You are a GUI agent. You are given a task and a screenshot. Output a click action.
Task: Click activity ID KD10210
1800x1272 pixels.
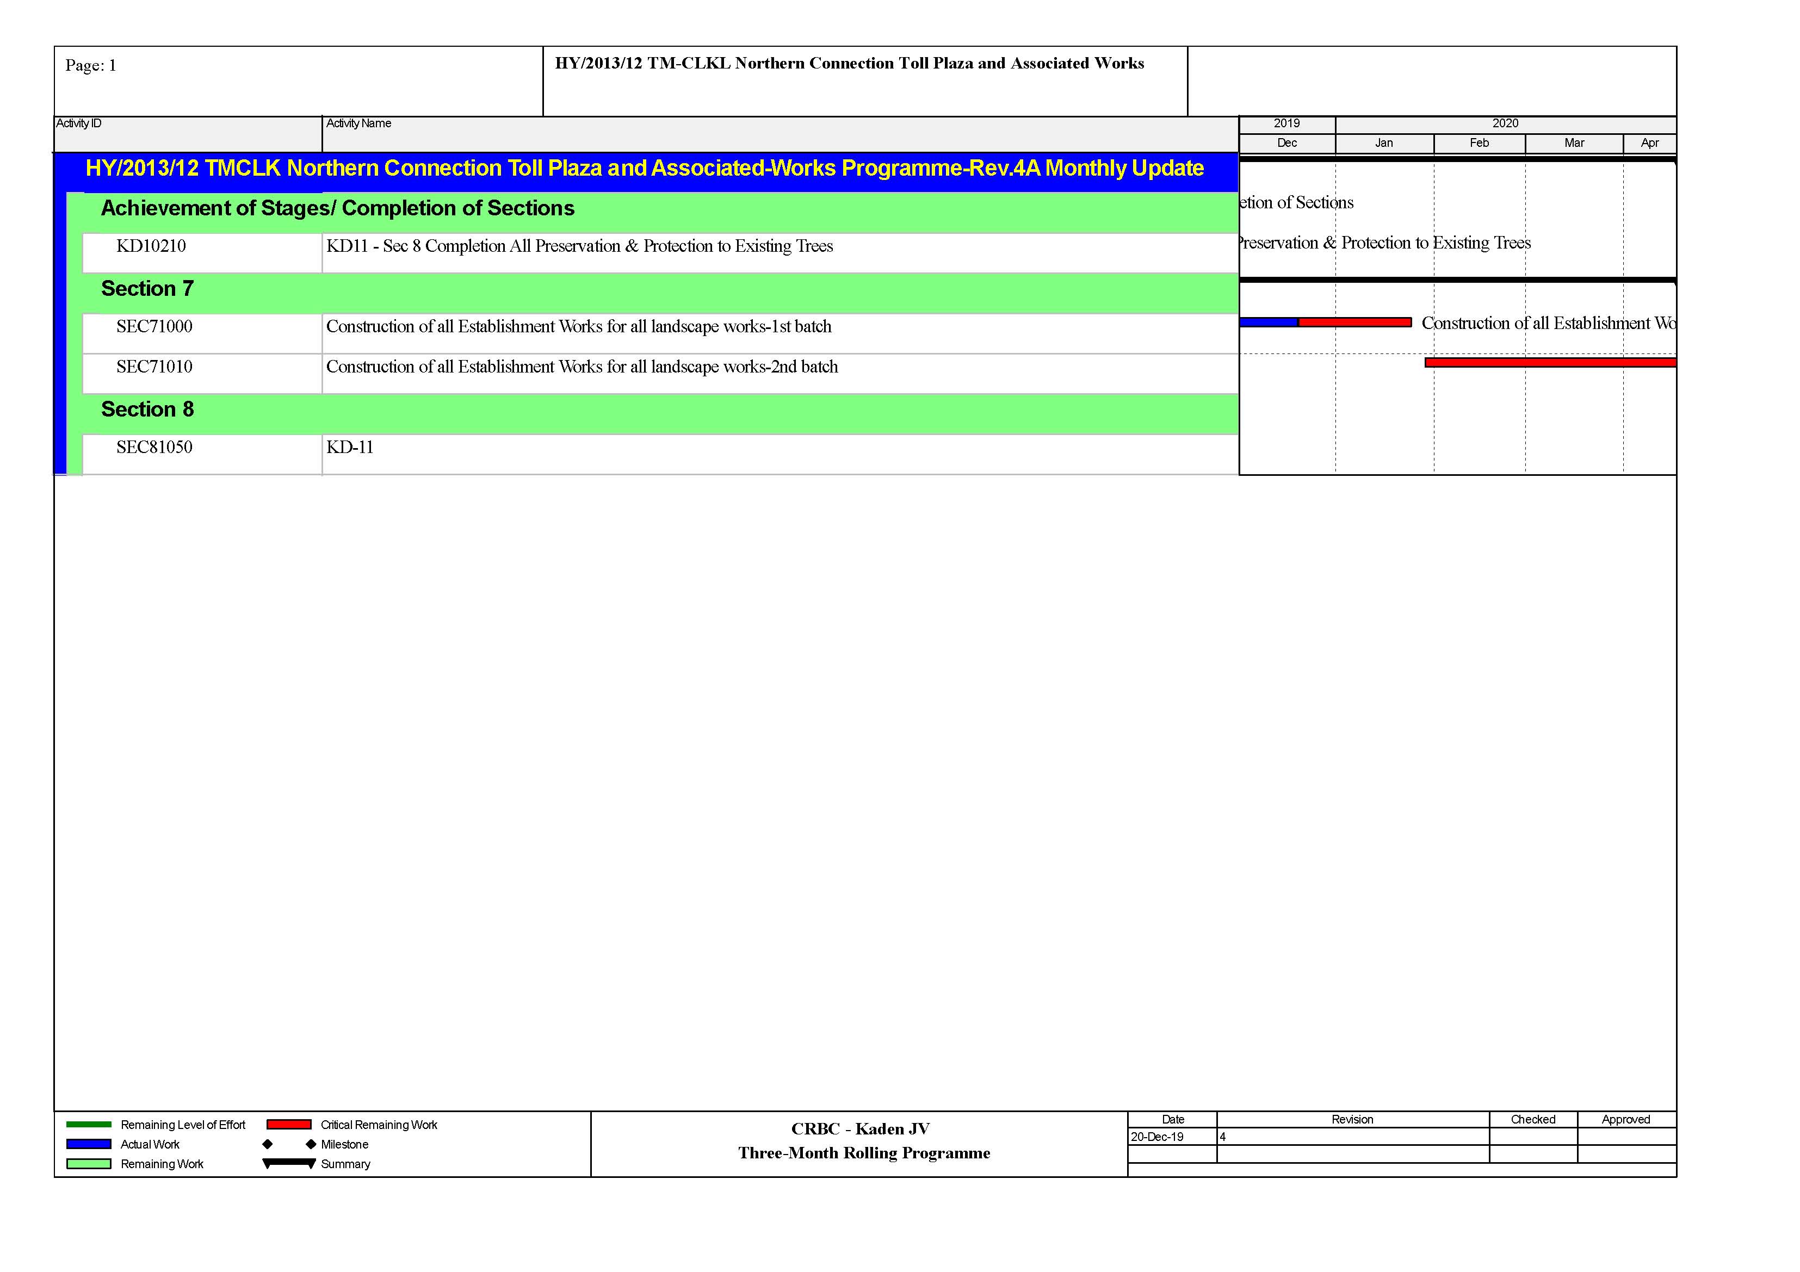pyautogui.click(x=151, y=246)
